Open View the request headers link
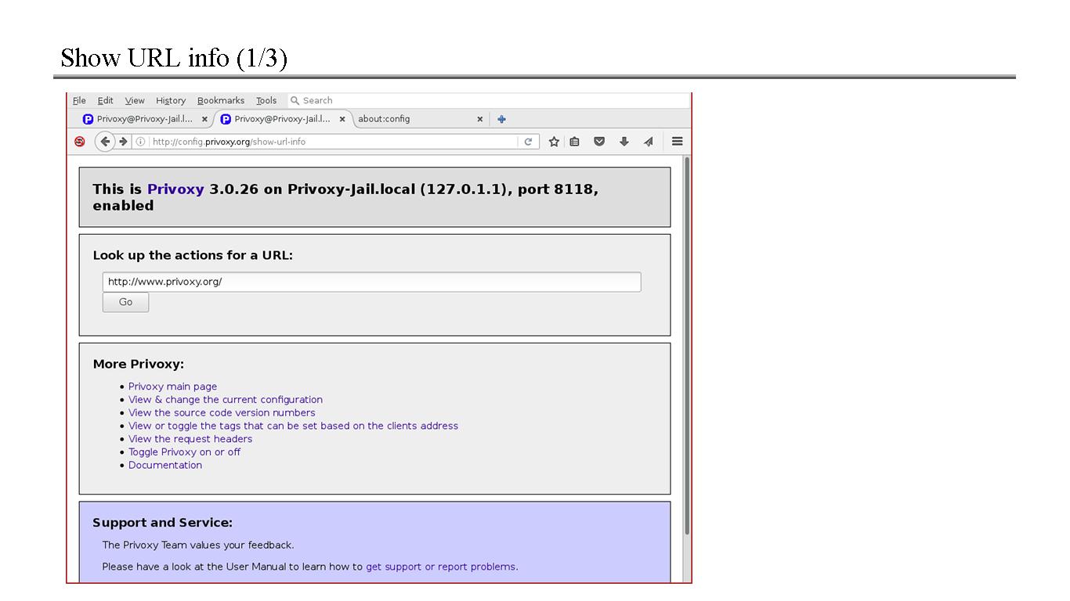Image resolution: width=1070 pixels, height=601 pixels. tap(190, 439)
